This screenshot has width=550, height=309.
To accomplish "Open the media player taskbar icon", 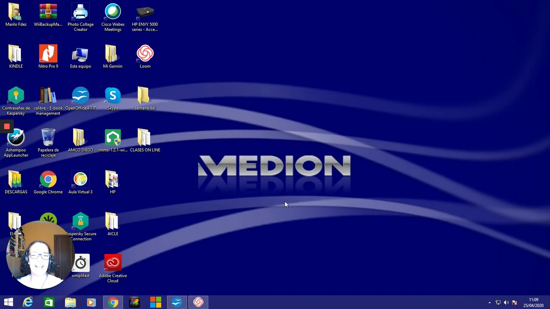I will (91, 303).
